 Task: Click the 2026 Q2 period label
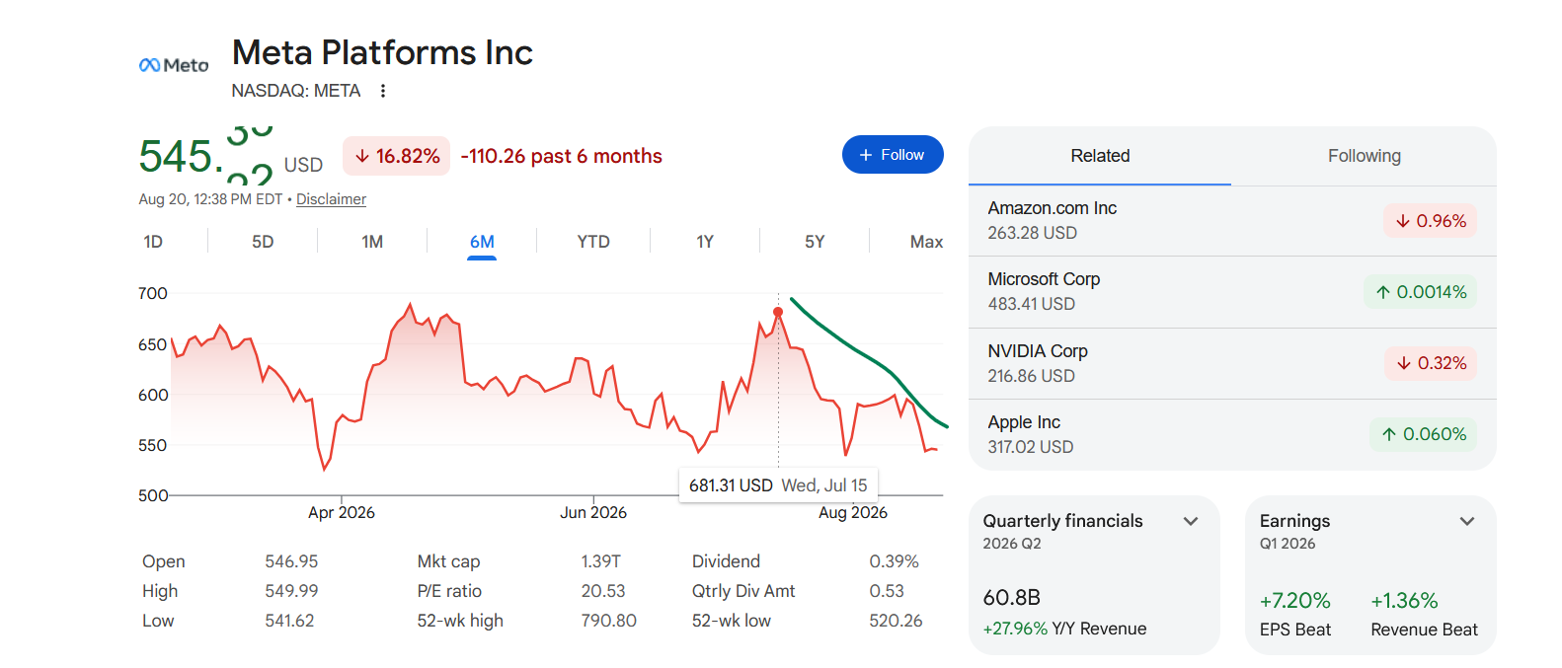pyautogui.click(x=1012, y=544)
